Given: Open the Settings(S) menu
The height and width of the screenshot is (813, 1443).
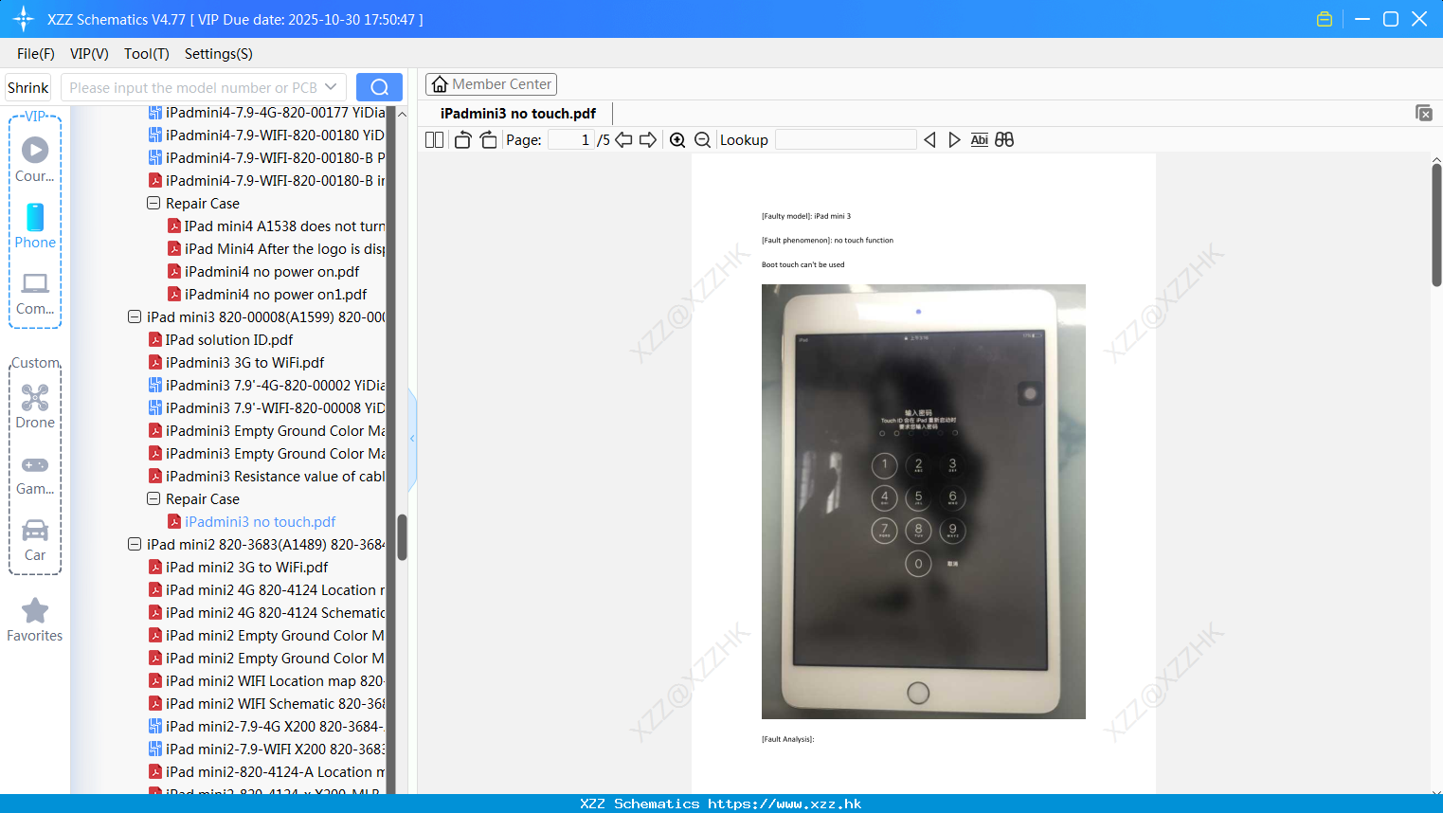Looking at the screenshot, I should click(219, 54).
